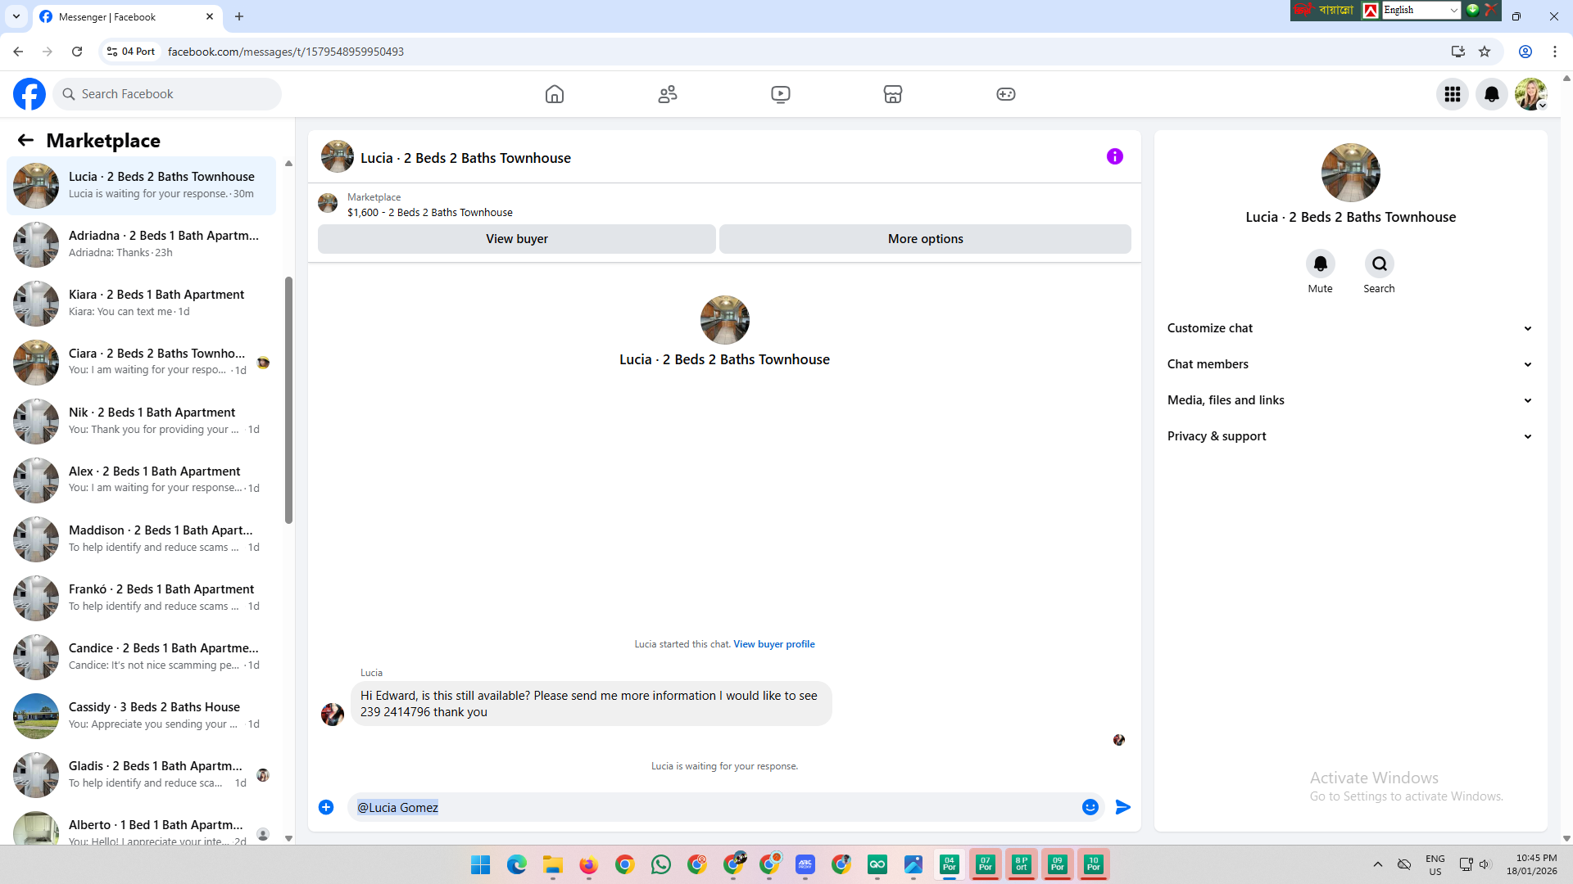
Task: Open the Gaming icon in top navigation
Action: tap(1006, 94)
